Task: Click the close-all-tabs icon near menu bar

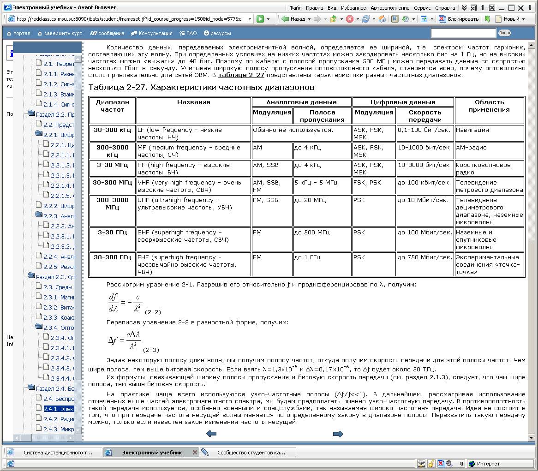Action: point(473,7)
